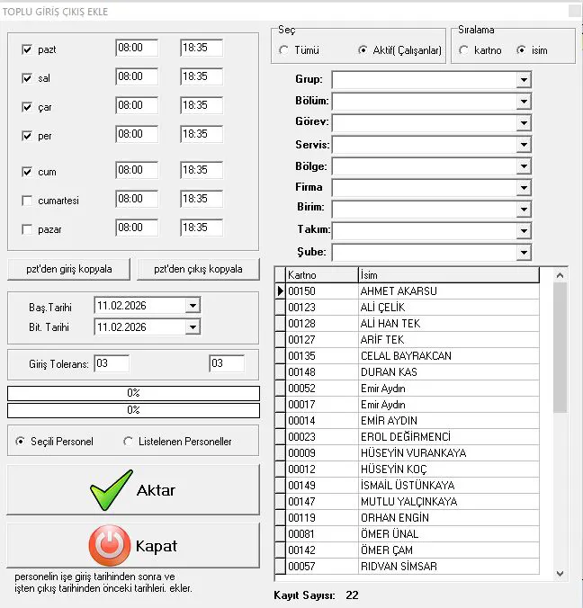583x608 pixels.
Task: Uncheck the pazt day checkbox
Action: pyautogui.click(x=27, y=49)
